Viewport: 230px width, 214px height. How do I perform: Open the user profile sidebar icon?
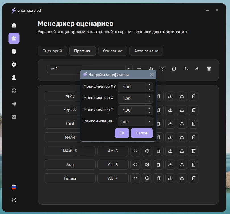pyautogui.click(x=14, y=78)
